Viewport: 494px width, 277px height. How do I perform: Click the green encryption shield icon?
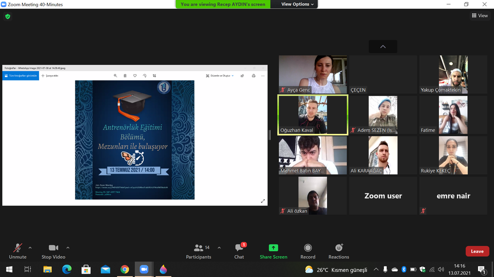tap(7, 16)
